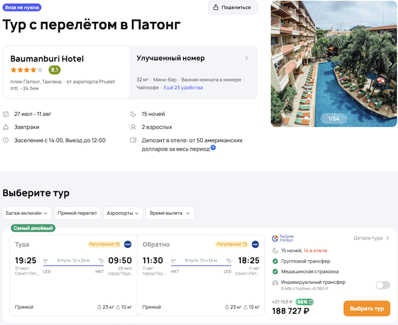The width and height of the screenshot is (398, 325).
Task: Open the Улучшенный номер room details chevron
Action: click(247, 58)
